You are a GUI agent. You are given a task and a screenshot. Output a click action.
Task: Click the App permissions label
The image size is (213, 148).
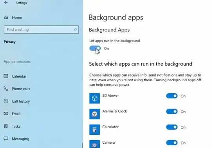pyautogui.click(x=17, y=62)
